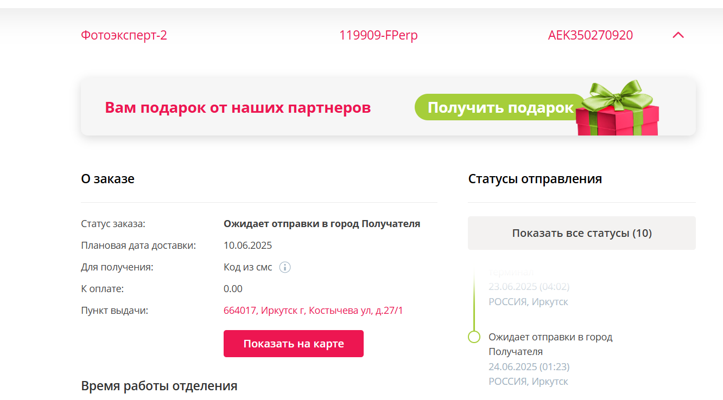Click the Фотоэксперт-2 sender name
The height and width of the screenshot is (400, 723).
tap(124, 35)
